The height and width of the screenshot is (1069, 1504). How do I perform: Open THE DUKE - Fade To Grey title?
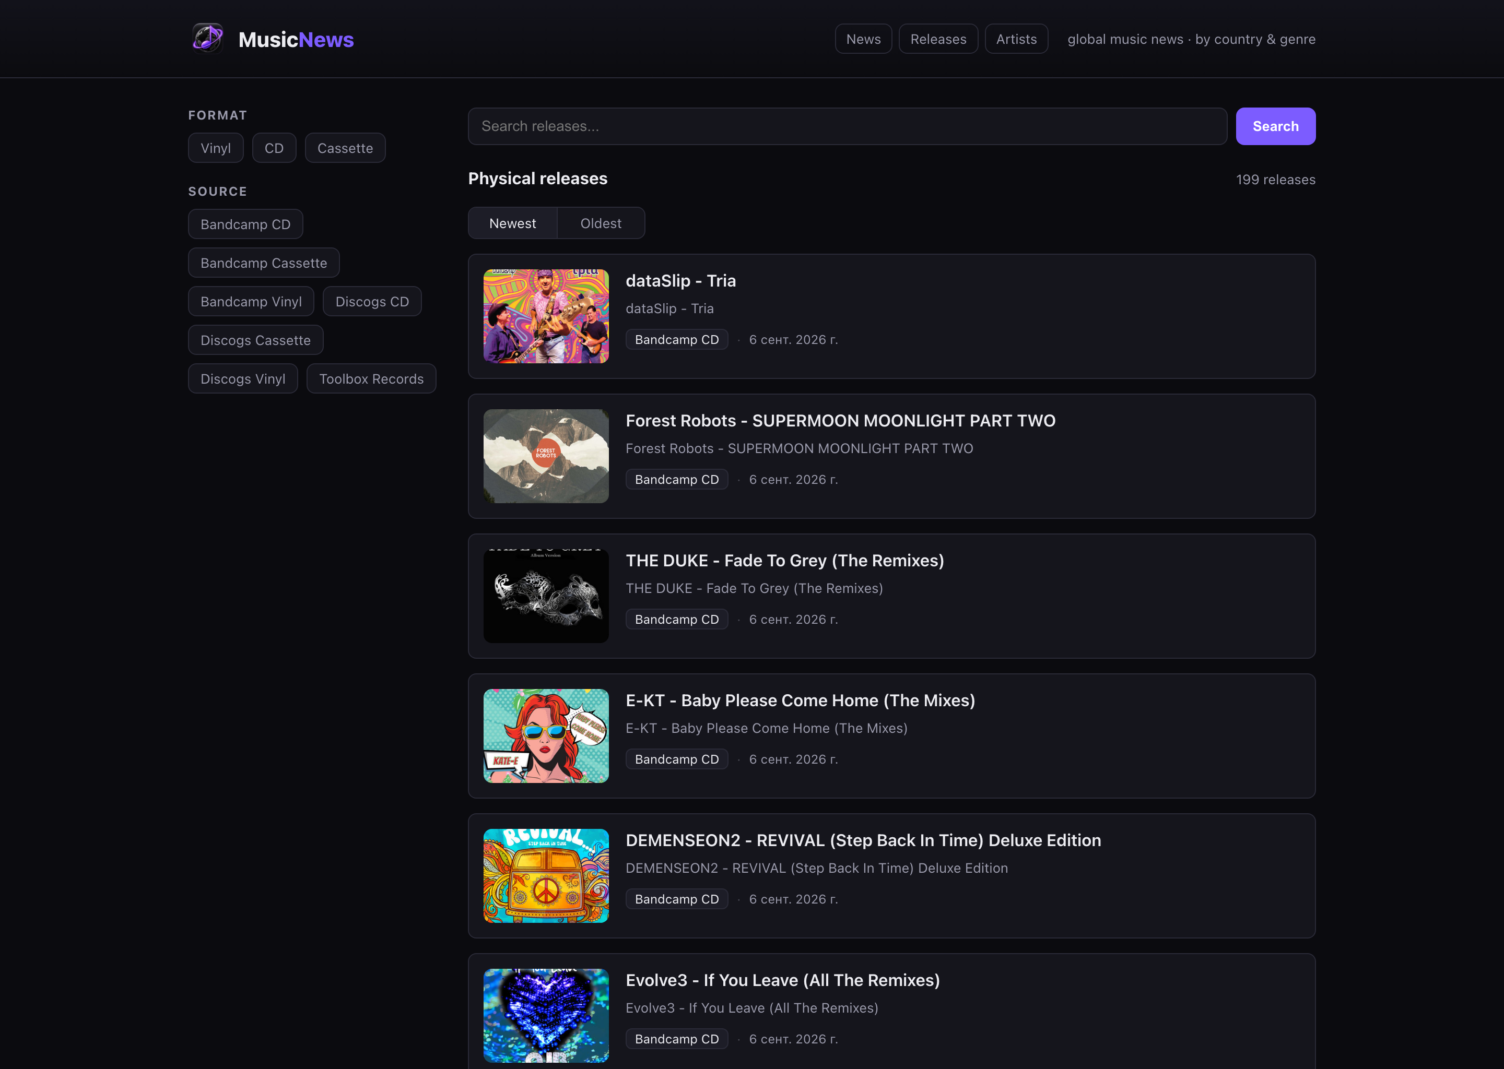[784, 561]
